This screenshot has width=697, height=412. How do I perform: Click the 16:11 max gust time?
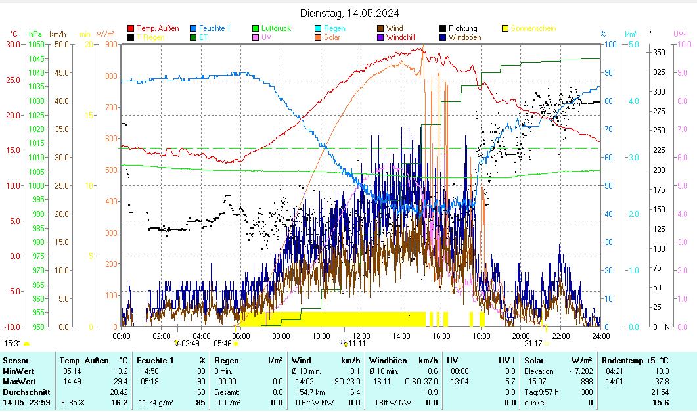point(382,382)
